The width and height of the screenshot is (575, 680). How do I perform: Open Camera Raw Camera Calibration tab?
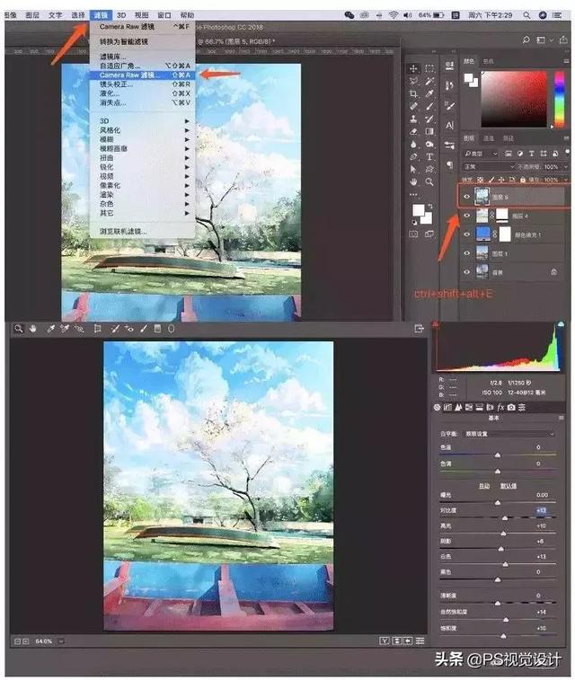(512, 407)
